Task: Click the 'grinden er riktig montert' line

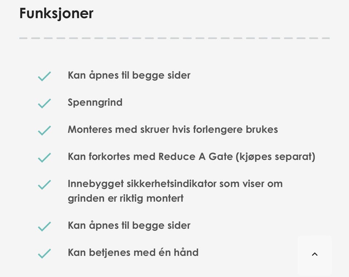Action: (125, 198)
